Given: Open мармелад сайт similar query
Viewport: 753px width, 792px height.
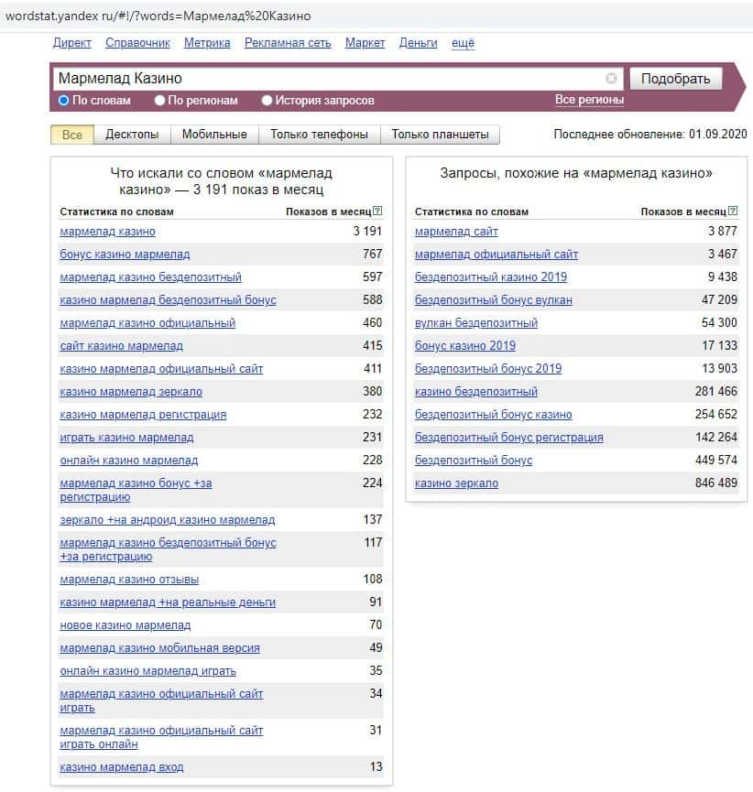Looking at the screenshot, I should [x=456, y=232].
